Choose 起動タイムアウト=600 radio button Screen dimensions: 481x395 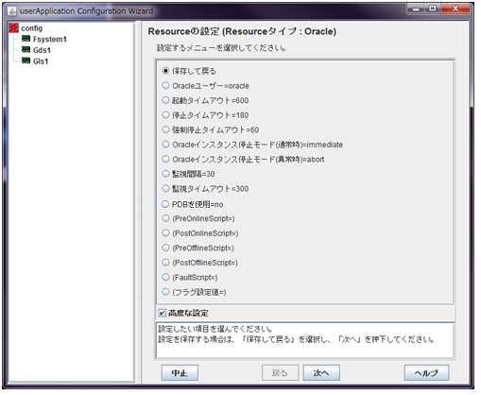point(165,100)
